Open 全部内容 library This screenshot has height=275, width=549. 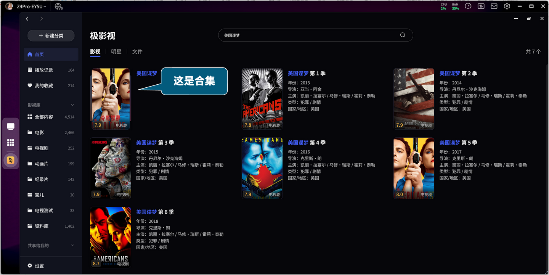pos(51,117)
